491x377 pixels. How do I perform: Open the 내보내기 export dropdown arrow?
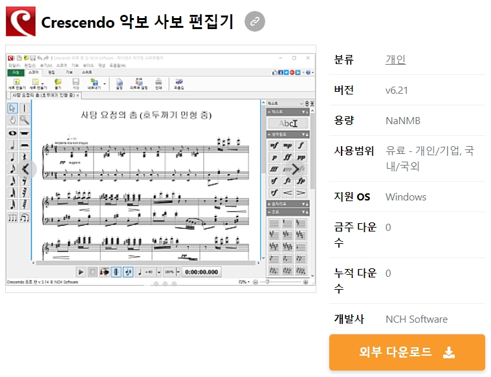(105, 83)
